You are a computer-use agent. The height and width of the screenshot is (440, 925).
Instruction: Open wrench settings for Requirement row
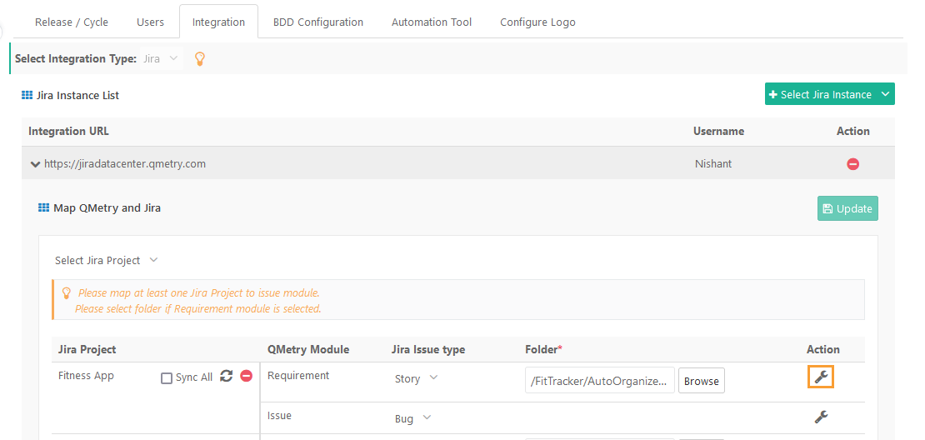[x=821, y=377]
